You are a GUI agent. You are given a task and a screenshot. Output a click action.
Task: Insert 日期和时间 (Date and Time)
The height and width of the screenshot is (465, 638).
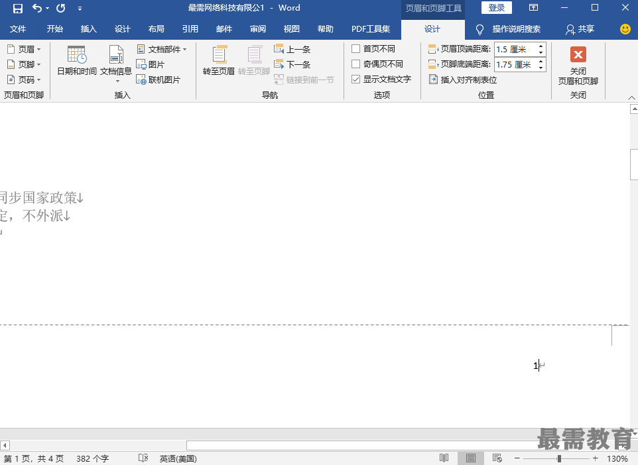76,60
